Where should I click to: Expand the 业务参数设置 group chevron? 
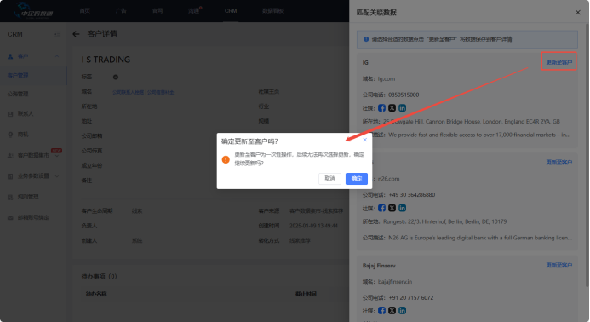pyautogui.click(x=57, y=176)
